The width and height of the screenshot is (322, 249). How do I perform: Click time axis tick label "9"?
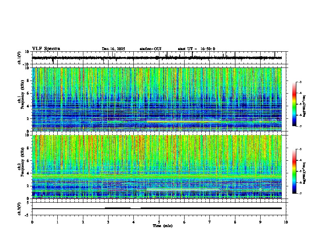[x=260, y=222]
